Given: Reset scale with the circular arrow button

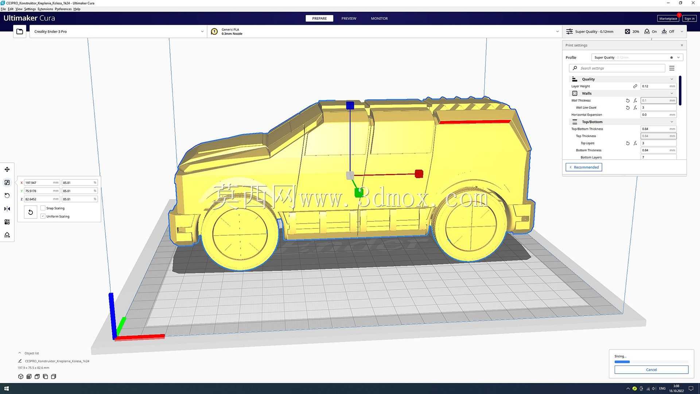Looking at the screenshot, I should pos(31,212).
